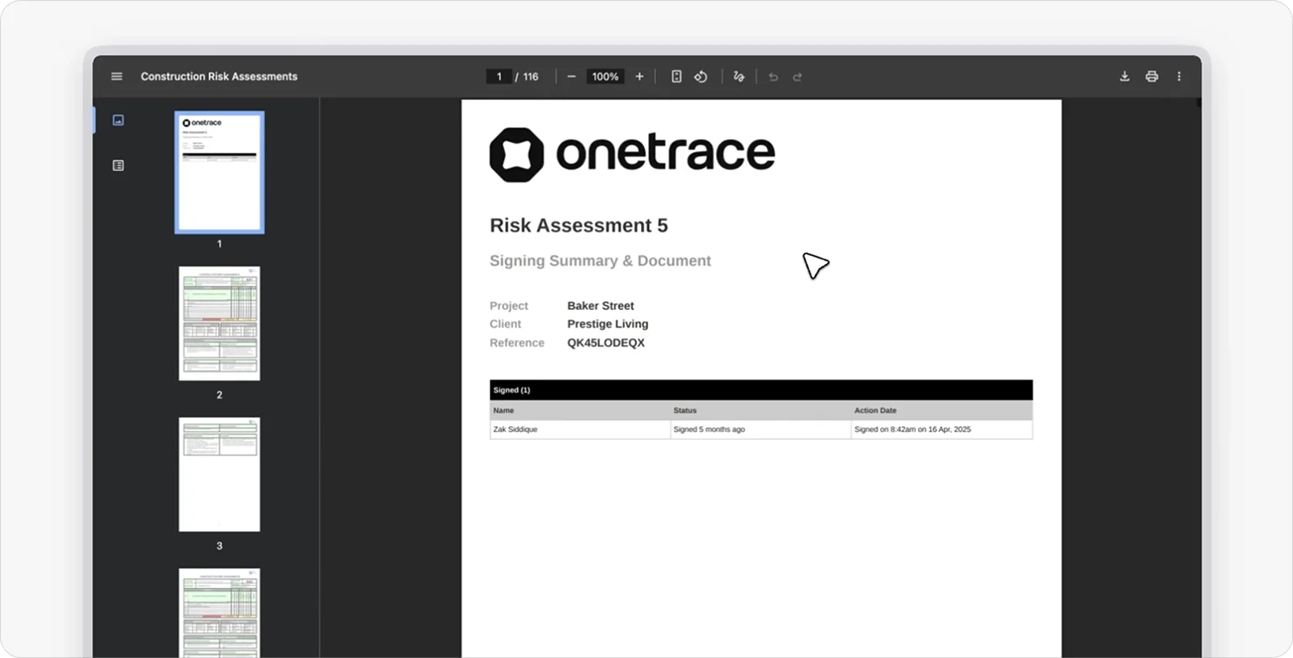This screenshot has height=658, width=1293.
Task: Click the Project field label
Action: (x=508, y=306)
